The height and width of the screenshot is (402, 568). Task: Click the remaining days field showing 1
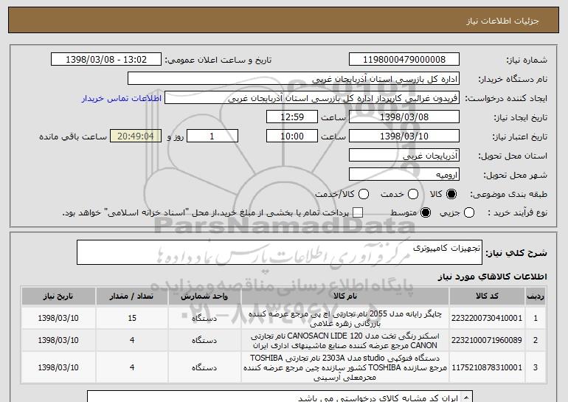(x=212, y=136)
